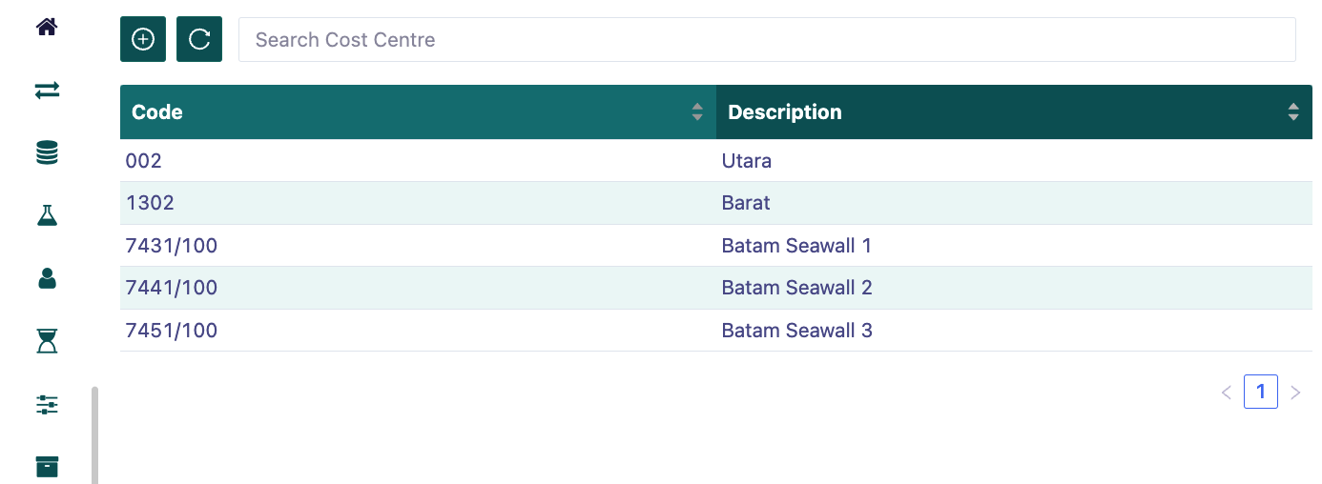The height and width of the screenshot is (484, 1322).
Task: Open the hourglass sidebar icon
Action: (x=47, y=341)
